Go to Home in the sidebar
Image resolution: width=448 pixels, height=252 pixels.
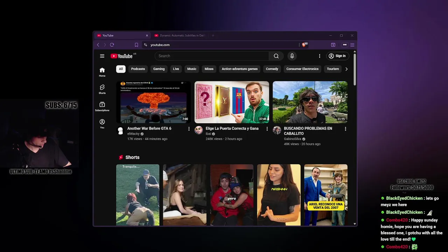pos(102,72)
